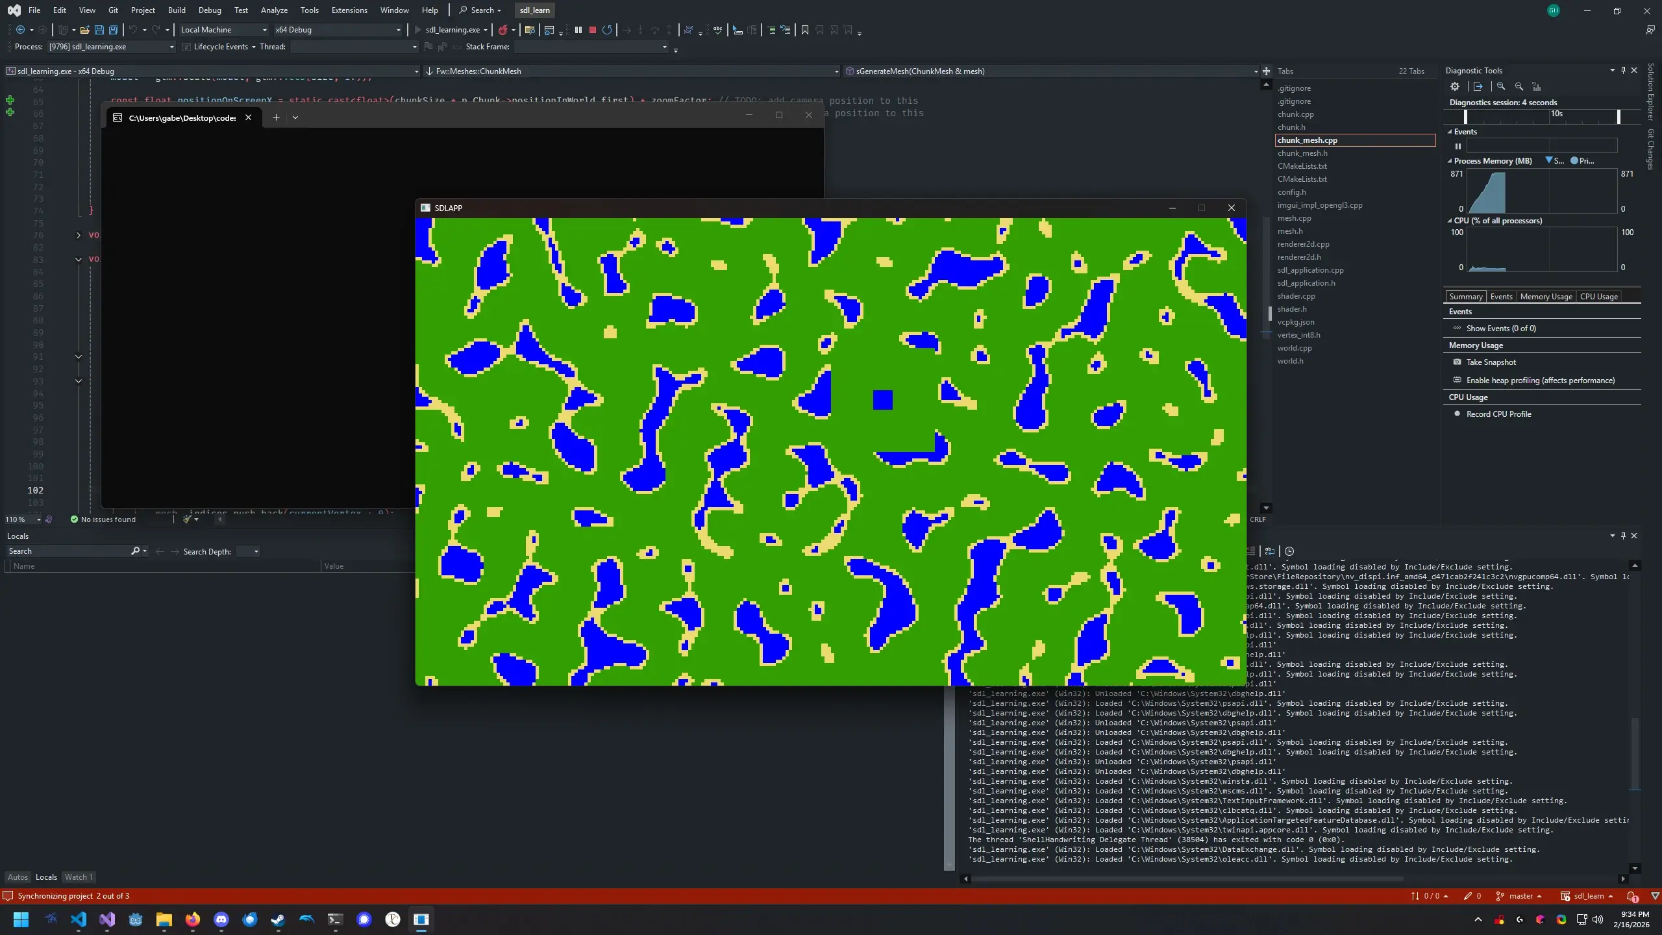This screenshot has height=935, width=1662.
Task: Expand the Process sdl_learning.exe dropdown
Action: pyautogui.click(x=171, y=47)
